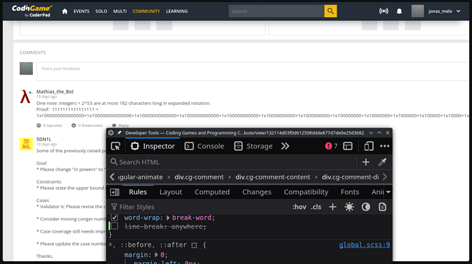472x264 pixels.
Task: Open Mathias_the_Bot's profile name
Action: tap(55, 91)
